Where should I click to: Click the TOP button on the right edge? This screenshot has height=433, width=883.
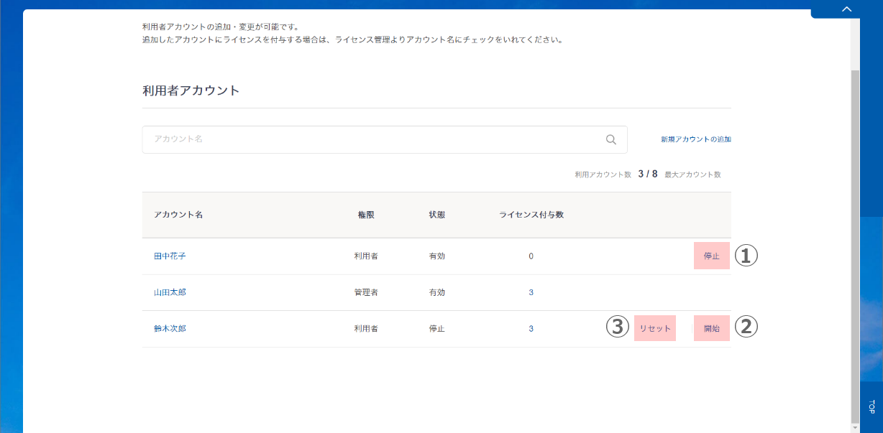point(871,406)
